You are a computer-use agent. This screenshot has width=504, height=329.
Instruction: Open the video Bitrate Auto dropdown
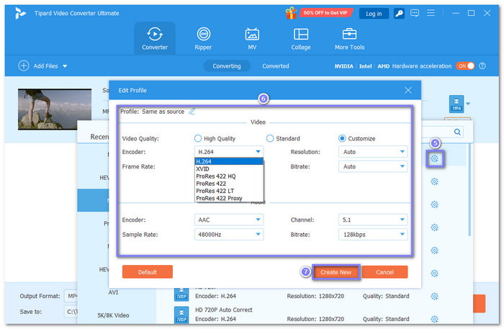coord(373,166)
